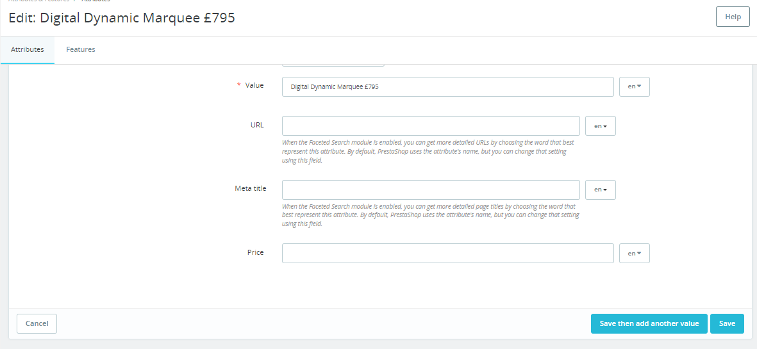Expand the en language selector beside URL
Screen dimensions: 757x349
coord(600,126)
